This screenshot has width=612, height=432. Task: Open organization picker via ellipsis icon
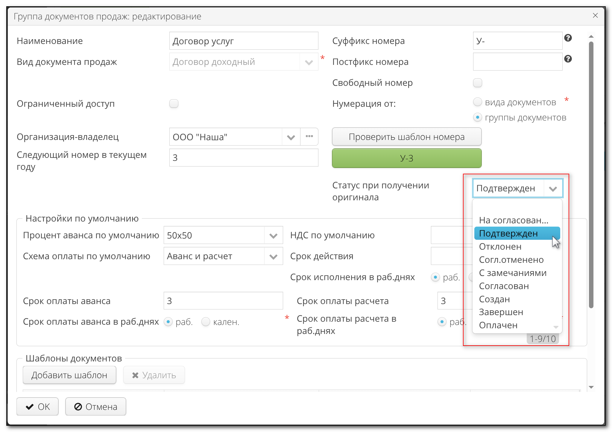pos(309,137)
